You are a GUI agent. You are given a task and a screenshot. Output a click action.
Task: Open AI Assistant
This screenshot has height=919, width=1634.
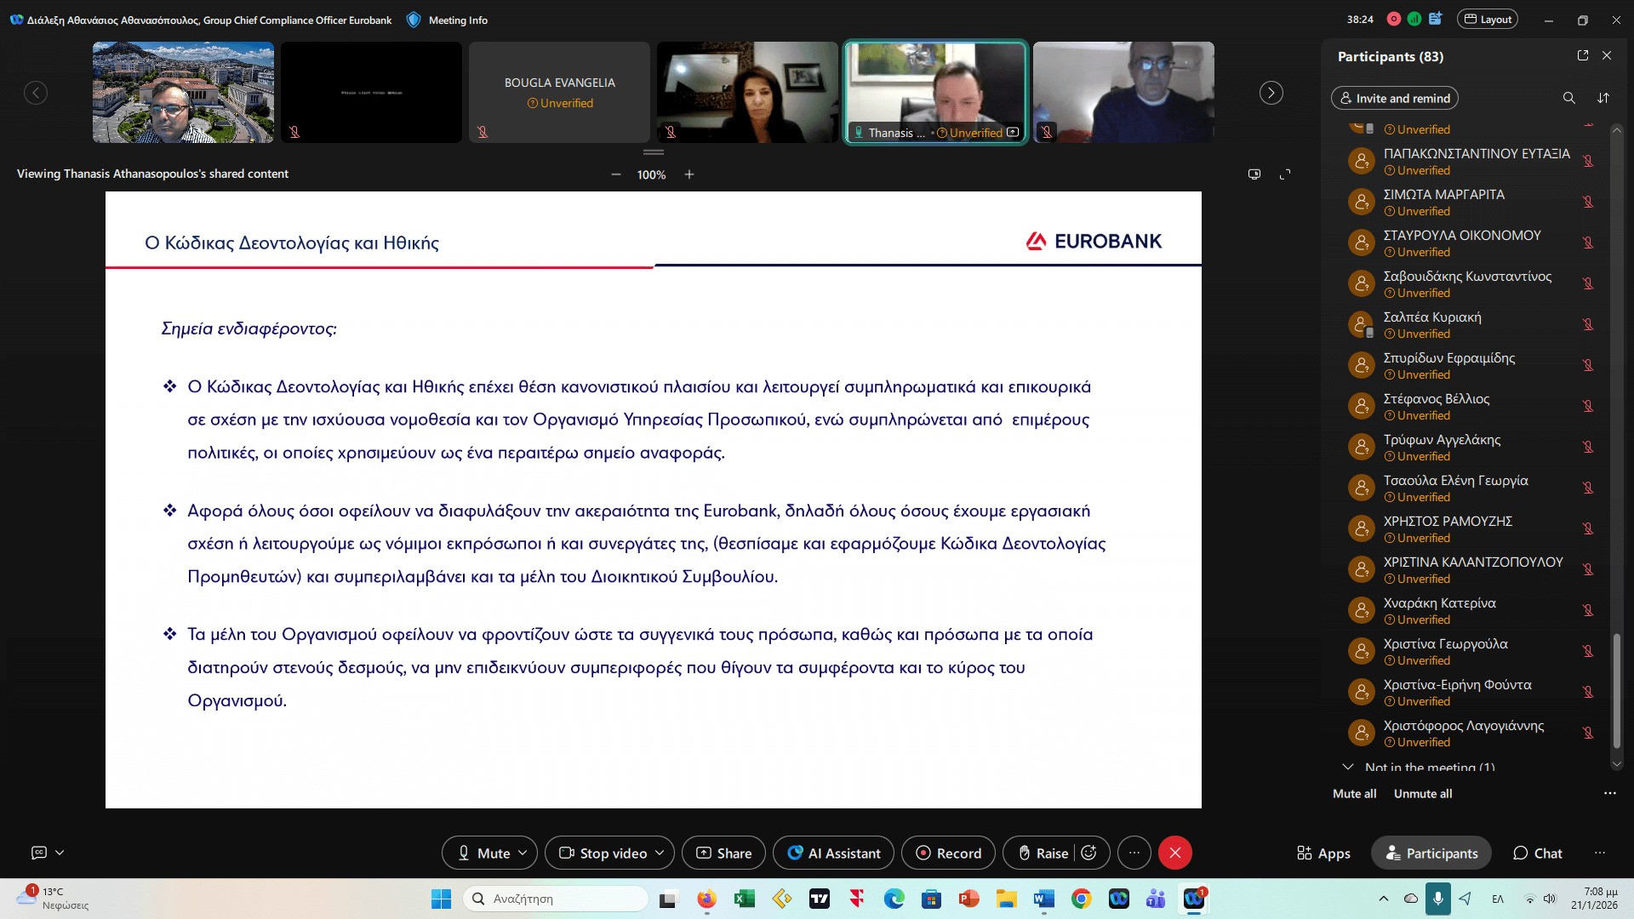click(834, 853)
